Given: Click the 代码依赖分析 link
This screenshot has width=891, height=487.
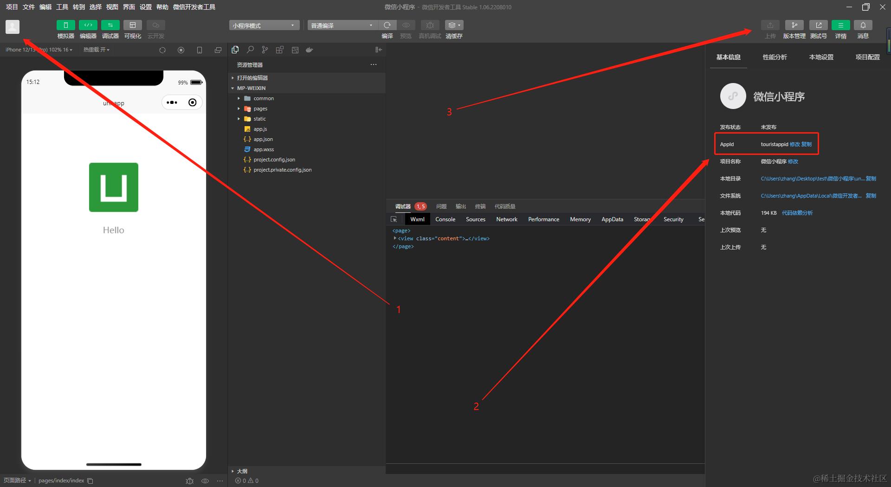Looking at the screenshot, I should click(x=797, y=213).
